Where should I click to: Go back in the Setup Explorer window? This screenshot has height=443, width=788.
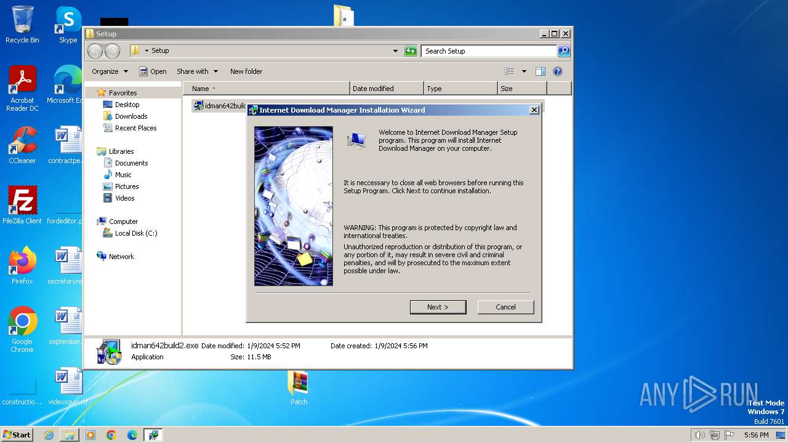(x=95, y=51)
